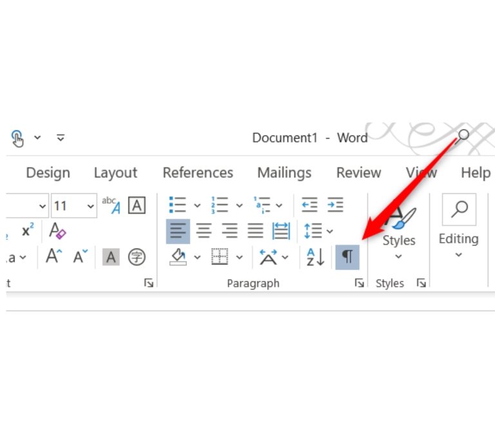Sort text with the A-Z icon

click(x=315, y=257)
